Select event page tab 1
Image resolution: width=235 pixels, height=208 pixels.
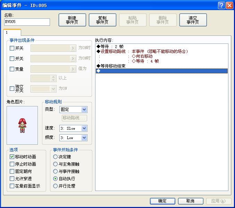12,32
